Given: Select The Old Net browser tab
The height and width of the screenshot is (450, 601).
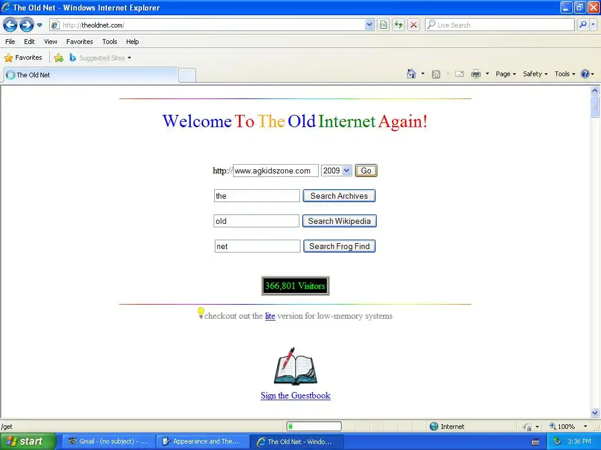Looking at the screenshot, I should point(91,75).
